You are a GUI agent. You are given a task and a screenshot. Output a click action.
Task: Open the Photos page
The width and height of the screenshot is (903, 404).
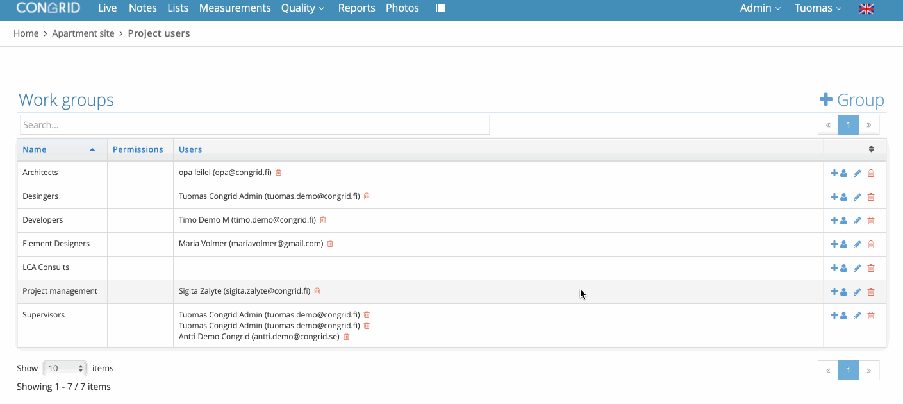click(402, 8)
